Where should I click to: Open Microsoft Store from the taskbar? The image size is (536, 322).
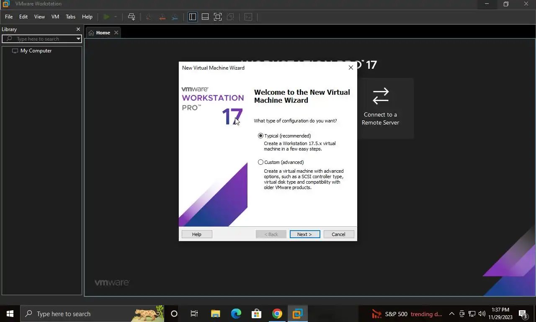pyautogui.click(x=256, y=314)
